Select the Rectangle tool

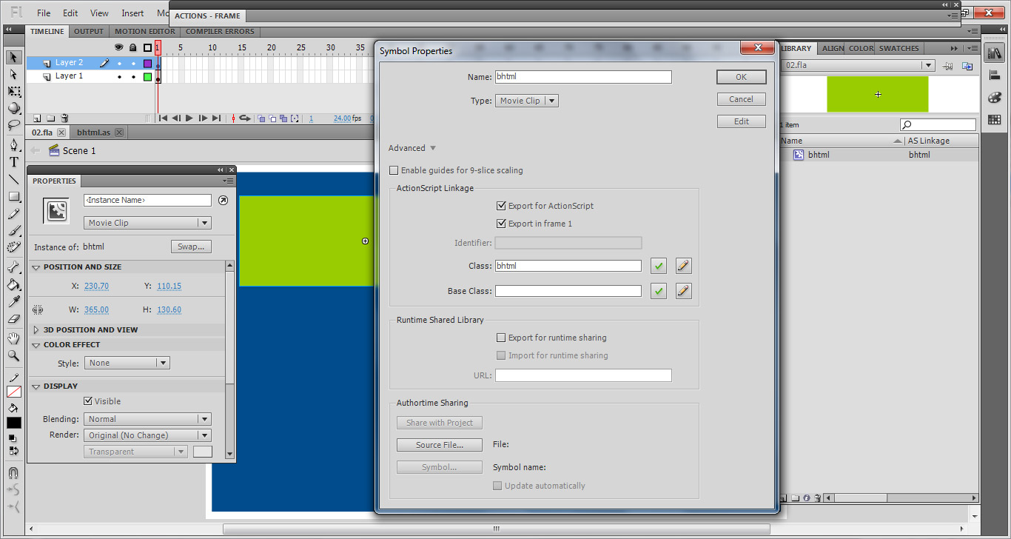(13, 196)
